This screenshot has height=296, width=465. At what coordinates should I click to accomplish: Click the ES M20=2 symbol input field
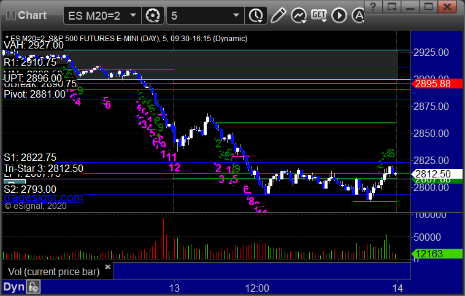point(102,15)
